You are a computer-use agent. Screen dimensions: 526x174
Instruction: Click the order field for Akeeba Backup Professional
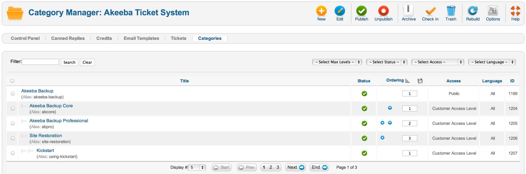[x=410, y=124]
